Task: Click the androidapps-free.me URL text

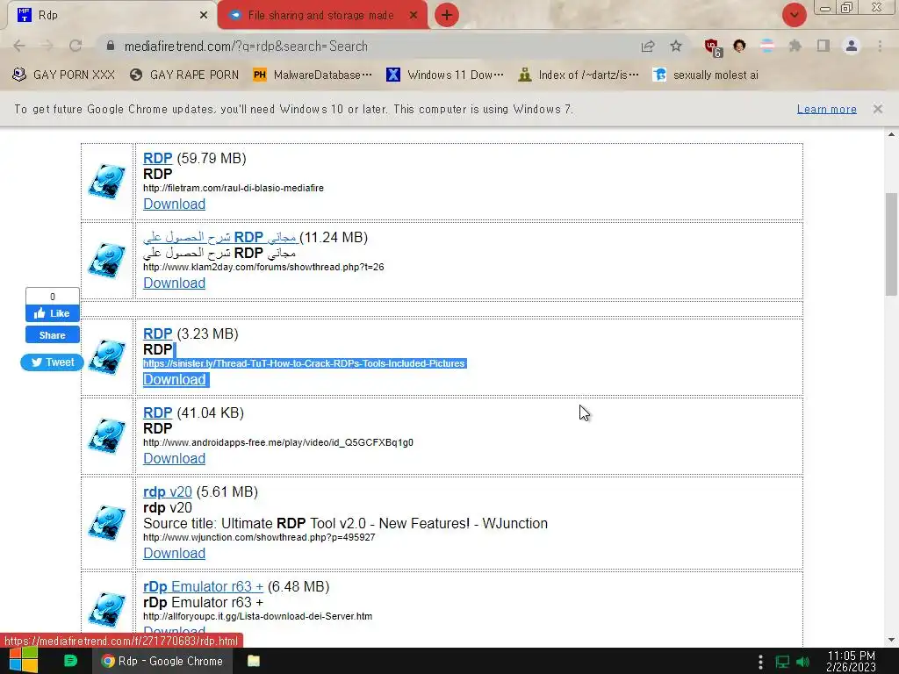Action: (278, 442)
